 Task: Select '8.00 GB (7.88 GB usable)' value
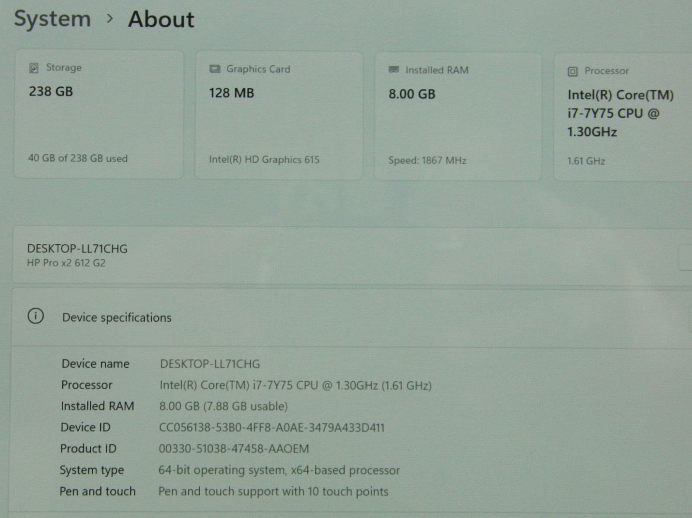click(x=224, y=406)
